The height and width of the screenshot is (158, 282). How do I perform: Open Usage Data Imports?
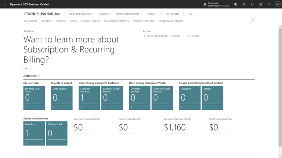coord(171,21)
